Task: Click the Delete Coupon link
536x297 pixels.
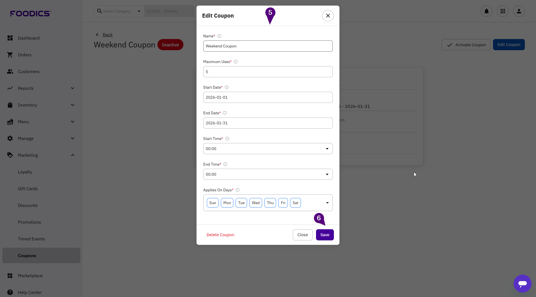Action: (220, 235)
